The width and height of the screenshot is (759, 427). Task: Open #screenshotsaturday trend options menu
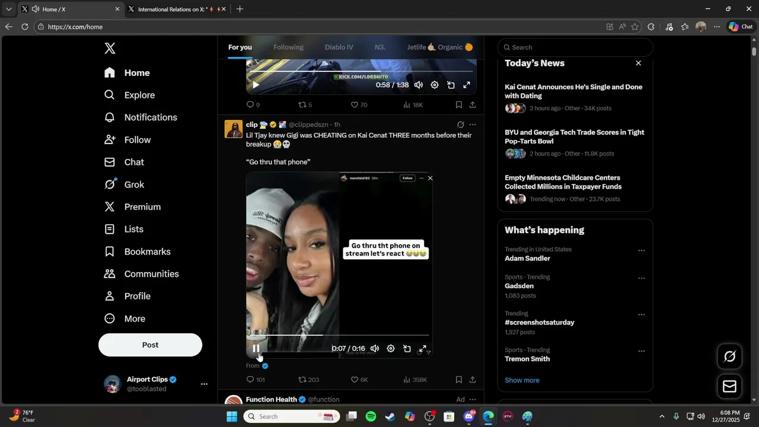pos(641,315)
